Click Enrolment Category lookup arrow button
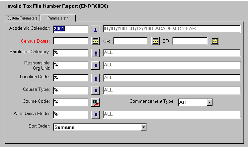This screenshot has height=147, width=248. (x=95, y=53)
